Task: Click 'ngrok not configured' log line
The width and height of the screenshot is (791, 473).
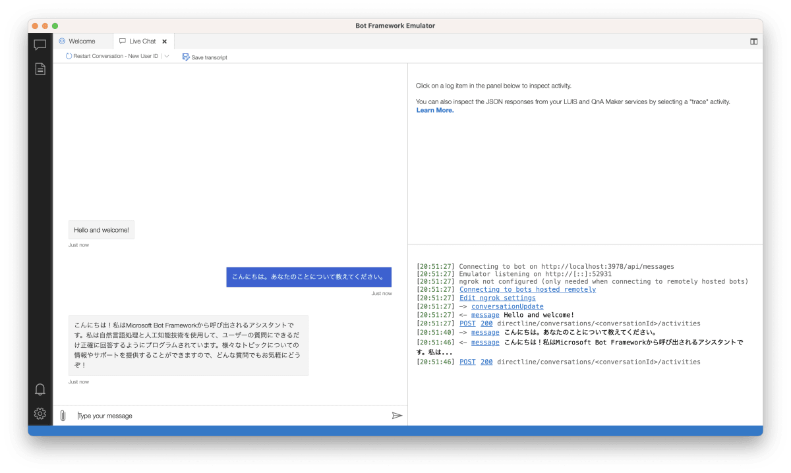Action: point(604,282)
